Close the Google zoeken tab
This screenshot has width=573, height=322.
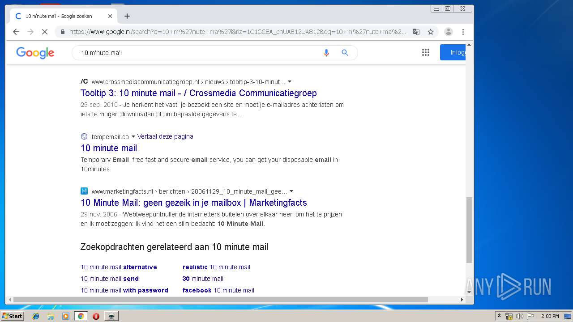(110, 16)
